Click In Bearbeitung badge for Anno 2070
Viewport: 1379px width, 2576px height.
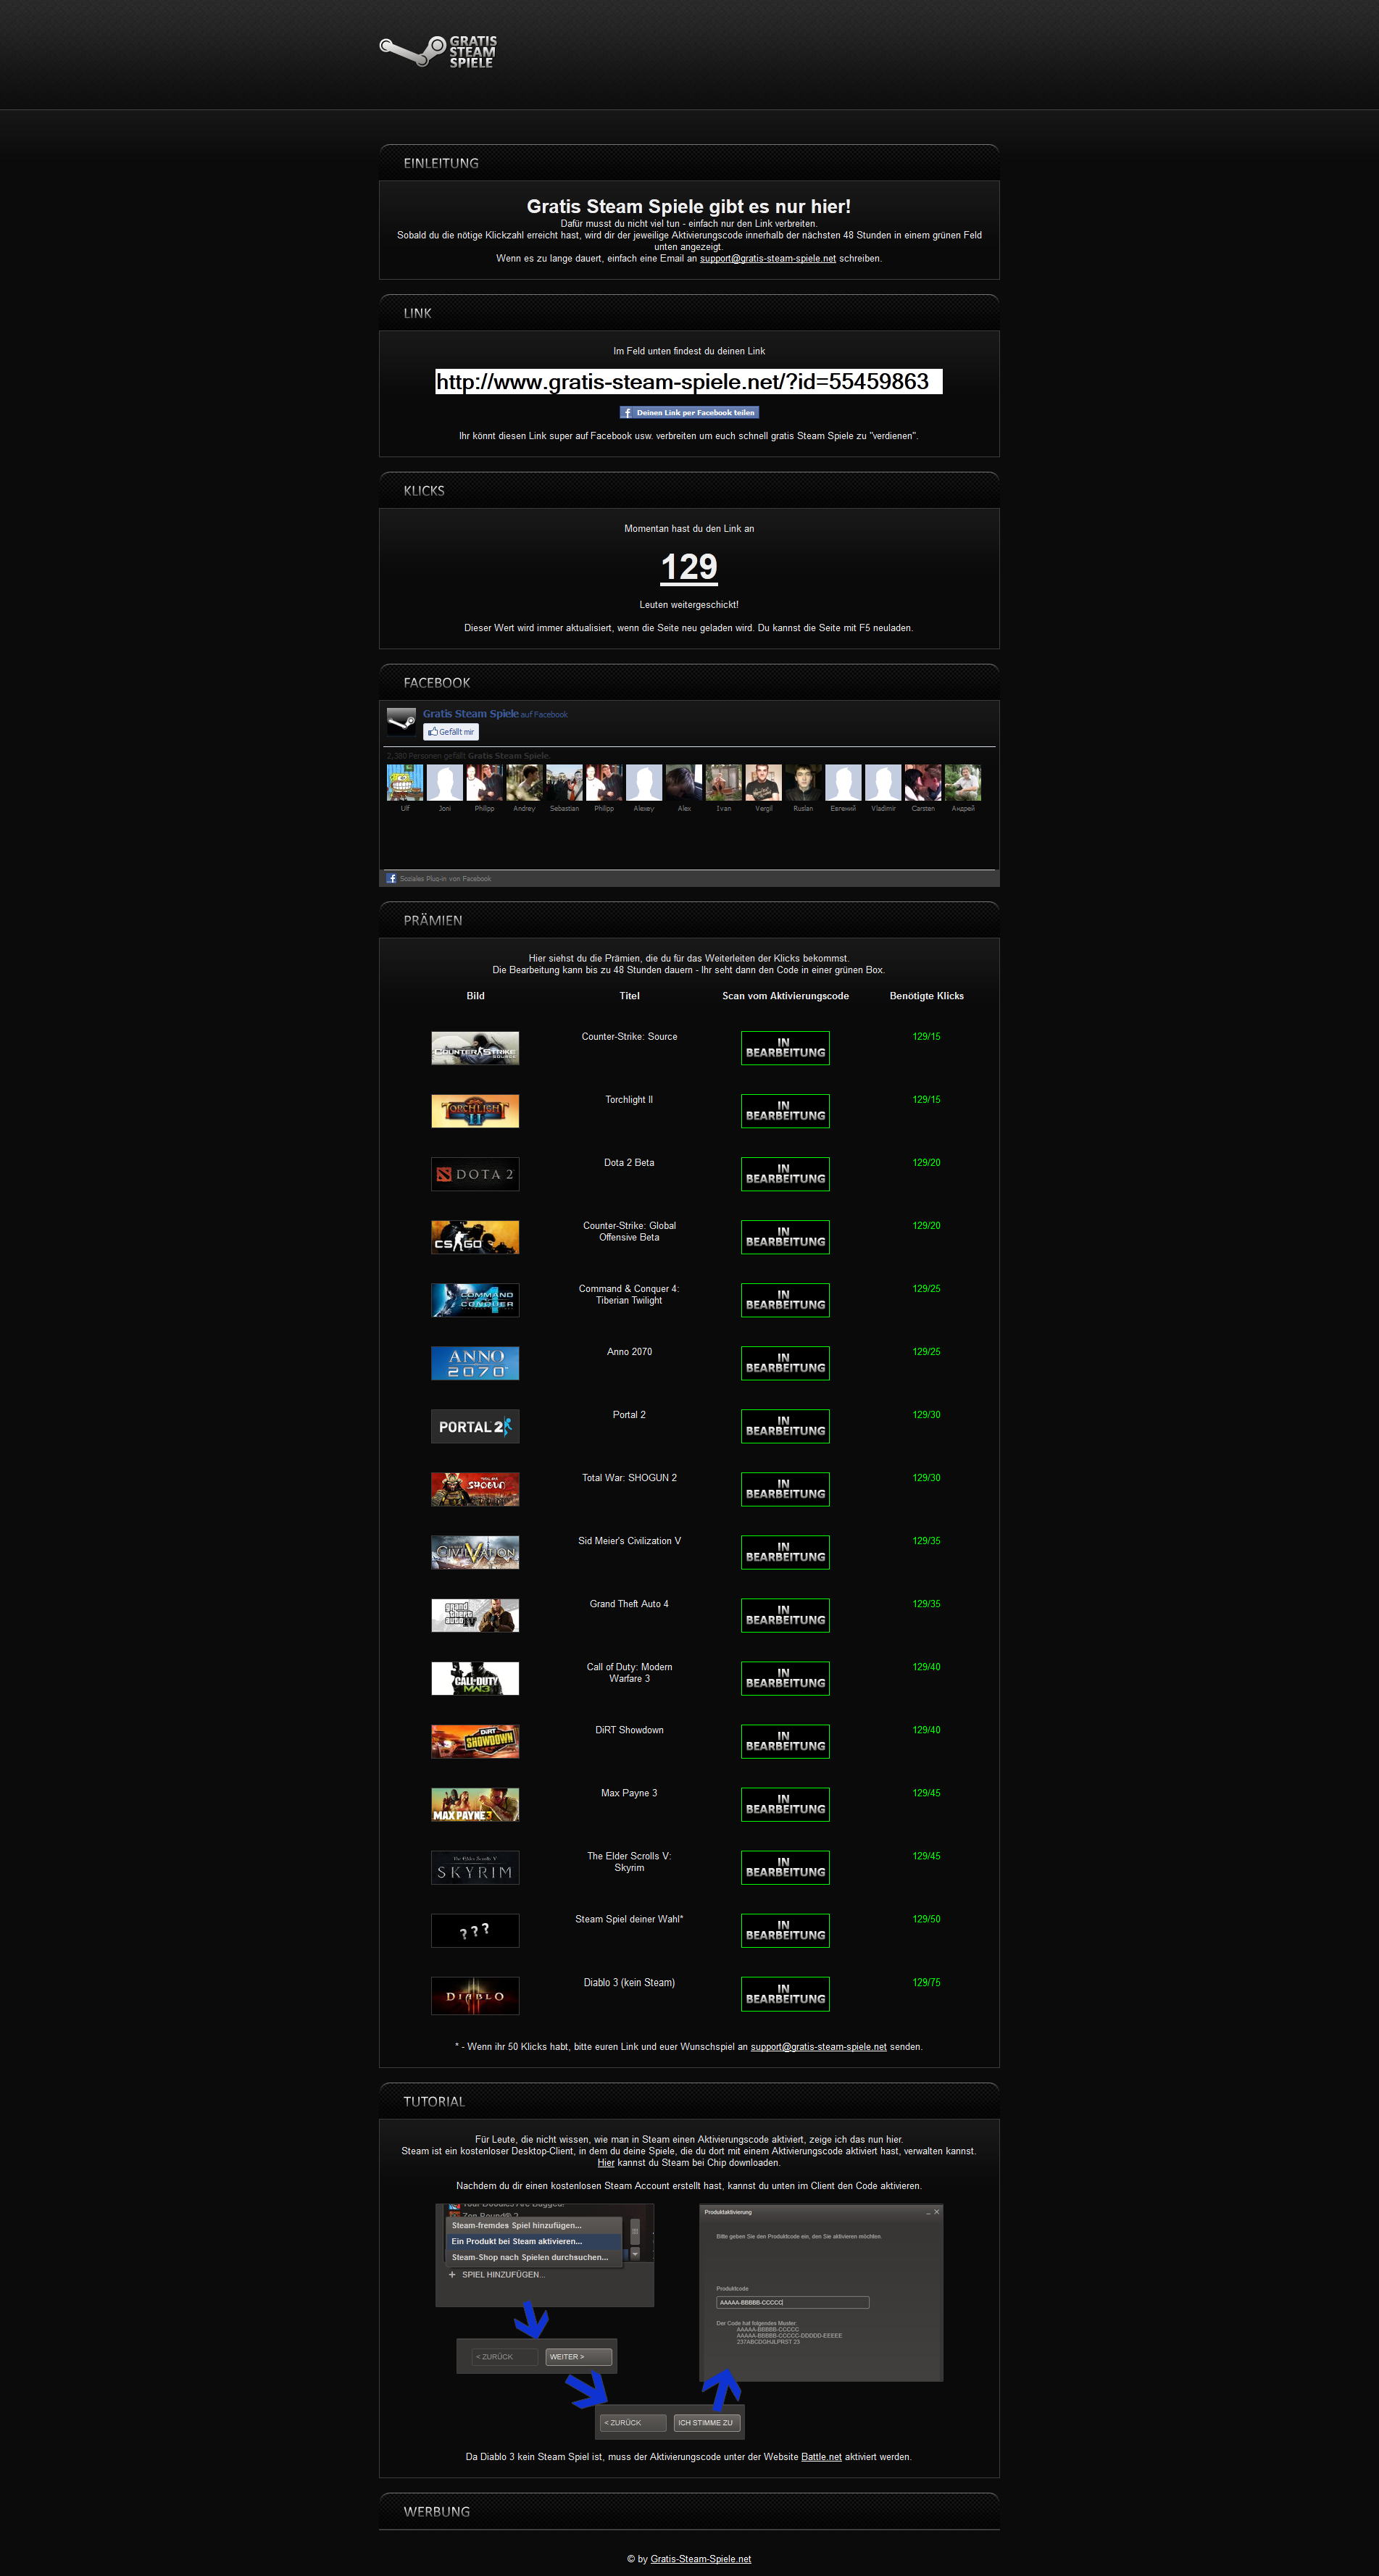pyautogui.click(x=785, y=1363)
